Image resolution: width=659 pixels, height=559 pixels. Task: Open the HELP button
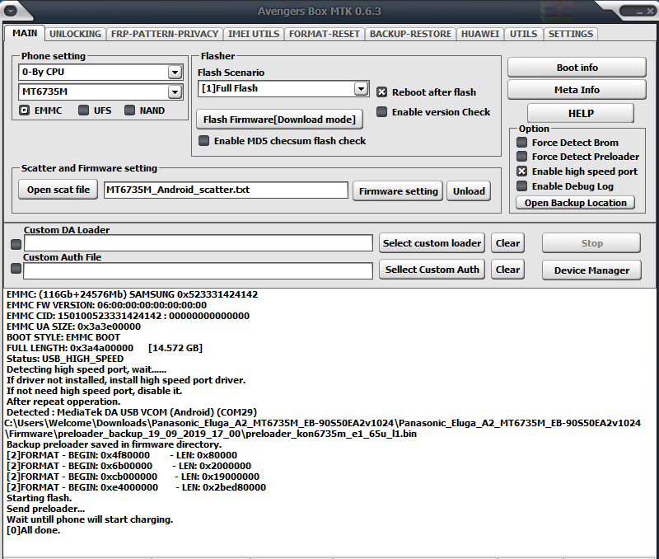pos(581,113)
